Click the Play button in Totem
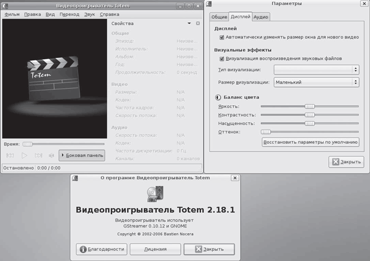This screenshot has height=261, width=370. coord(24,155)
